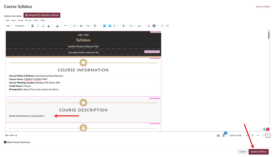Viewport: 278px width, 157px height.
Task: Clear formatting with the eraser icon
Action: pyautogui.click(x=149, y=26)
